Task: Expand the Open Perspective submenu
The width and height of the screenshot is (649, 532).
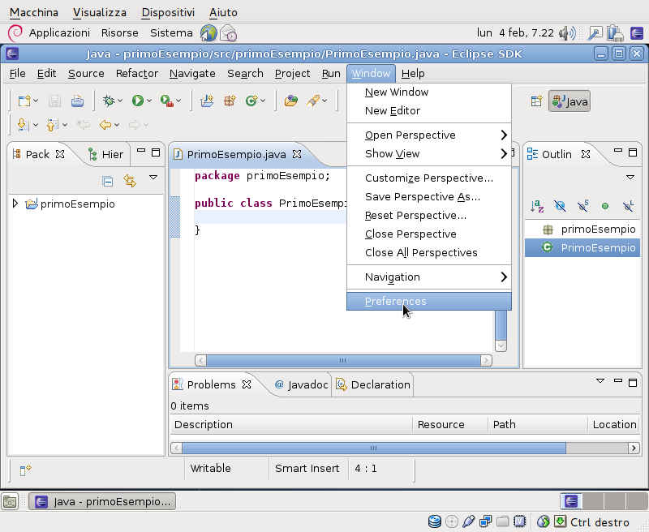Action: (429, 135)
